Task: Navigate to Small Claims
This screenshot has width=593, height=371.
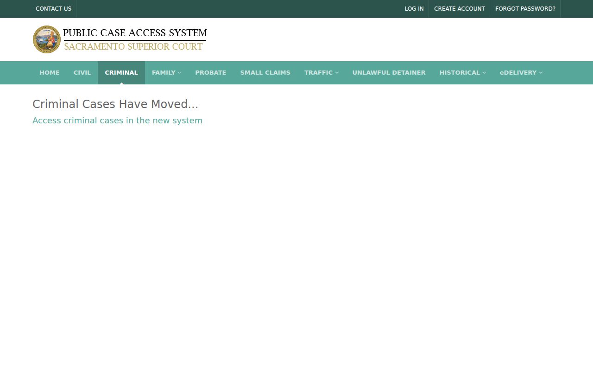Action: click(265, 73)
